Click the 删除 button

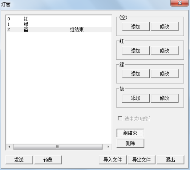tap(130, 143)
